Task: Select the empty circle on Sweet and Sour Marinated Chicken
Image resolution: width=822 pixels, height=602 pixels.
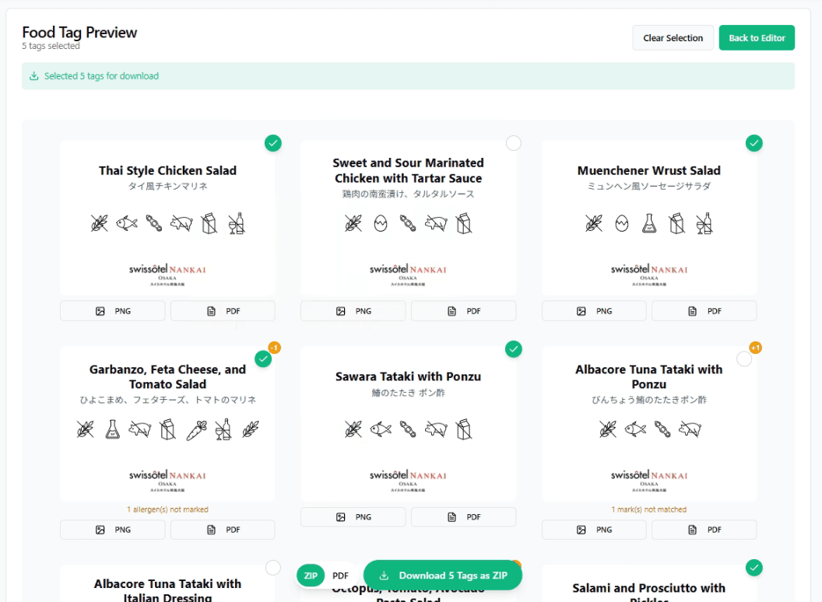Action: 513,143
